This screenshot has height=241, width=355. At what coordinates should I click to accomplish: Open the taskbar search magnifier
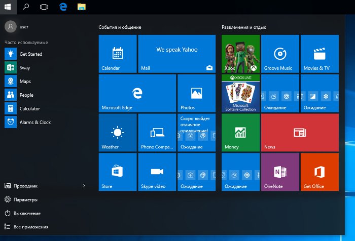(x=26, y=7)
